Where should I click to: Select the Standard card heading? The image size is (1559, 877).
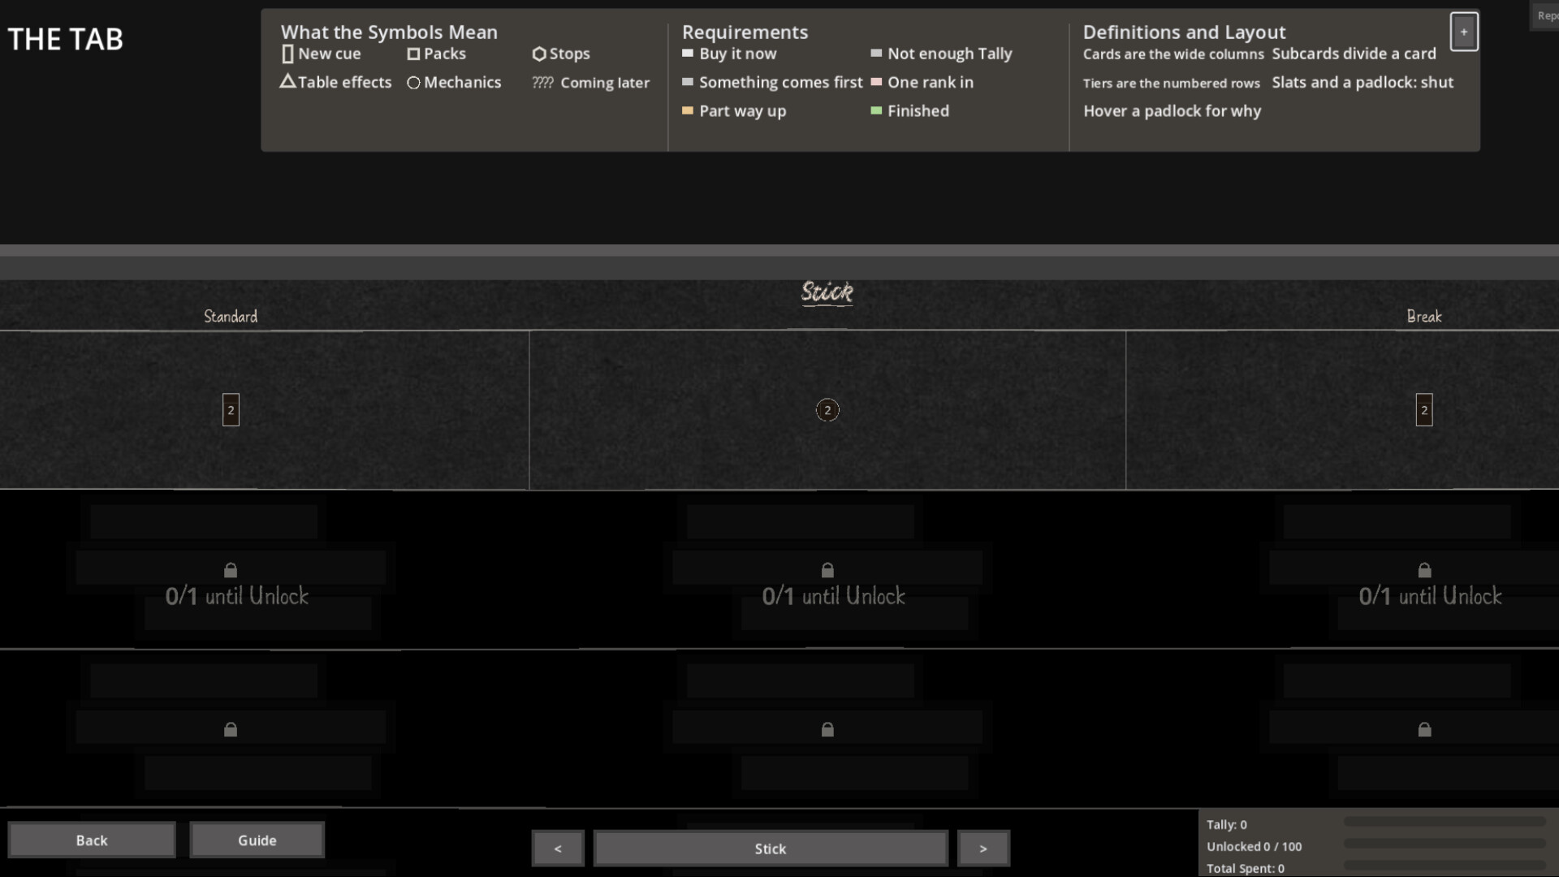coord(231,316)
